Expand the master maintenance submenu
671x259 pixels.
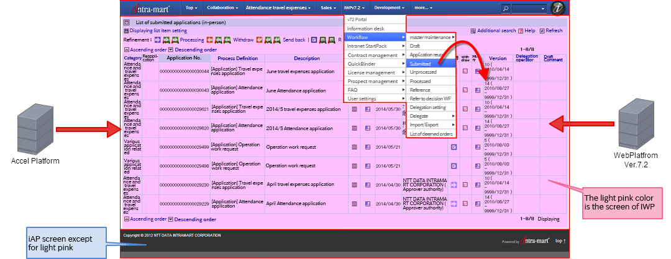[431, 38]
